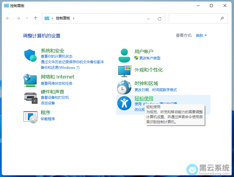This screenshot has width=234, height=177.
Task: Click the User Accounts person icon
Action: coord(124,55)
